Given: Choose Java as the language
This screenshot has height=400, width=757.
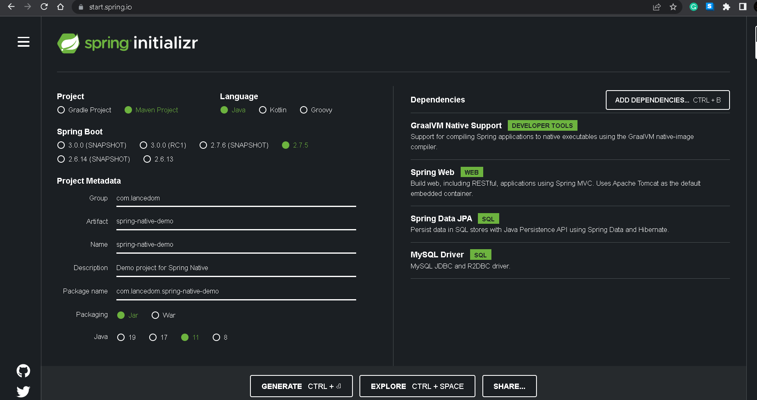Looking at the screenshot, I should point(233,110).
